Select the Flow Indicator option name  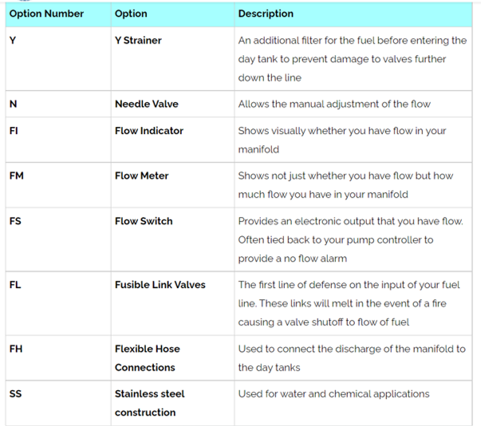(x=149, y=130)
